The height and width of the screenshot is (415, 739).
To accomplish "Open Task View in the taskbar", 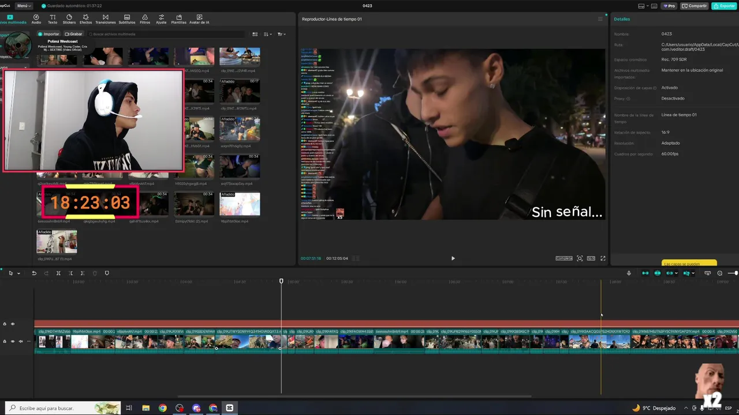I will click(x=129, y=408).
